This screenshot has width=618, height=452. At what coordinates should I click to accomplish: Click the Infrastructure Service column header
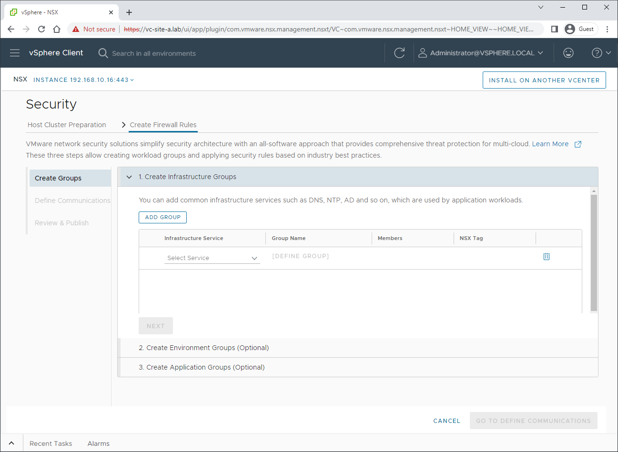point(193,238)
